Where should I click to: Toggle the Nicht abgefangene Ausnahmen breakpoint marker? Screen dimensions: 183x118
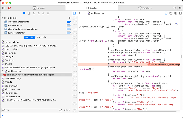(x=68, y=29)
